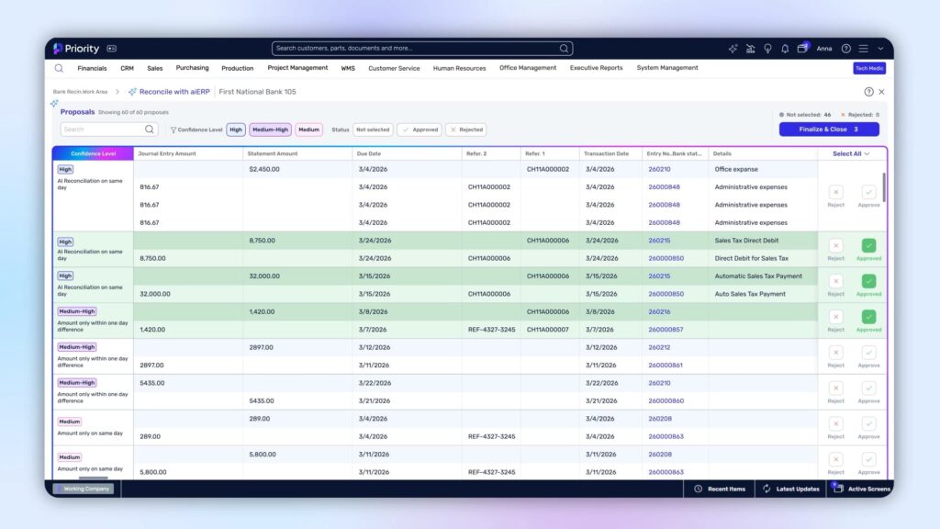This screenshot has height=529, width=940.
Task: Open the hamburger menu icon in top bar
Action: point(863,49)
